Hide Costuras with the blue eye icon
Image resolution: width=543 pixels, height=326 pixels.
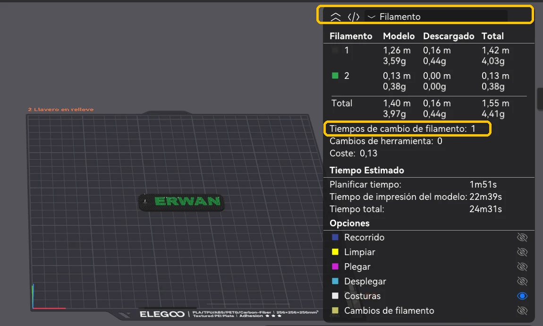pyautogui.click(x=522, y=296)
